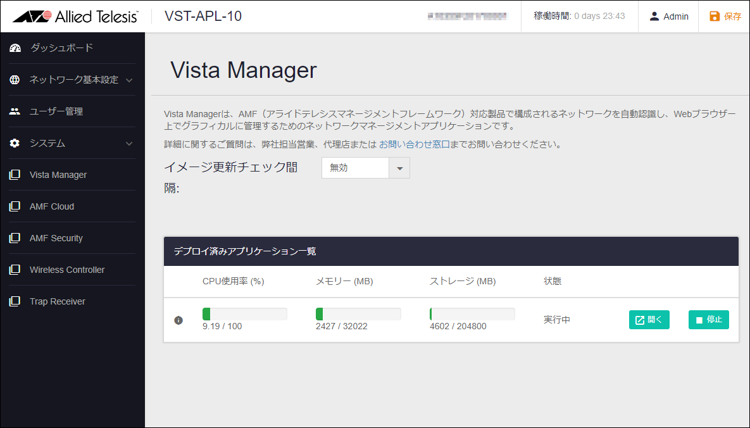
Task: Click the 停止 stop button
Action: click(x=709, y=320)
